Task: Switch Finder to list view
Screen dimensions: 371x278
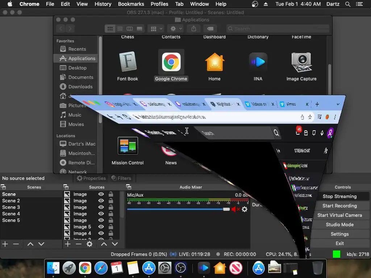Action: click(120, 29)
